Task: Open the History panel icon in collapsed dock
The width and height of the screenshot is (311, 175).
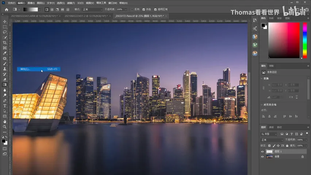Action: (x=255, y=20)
